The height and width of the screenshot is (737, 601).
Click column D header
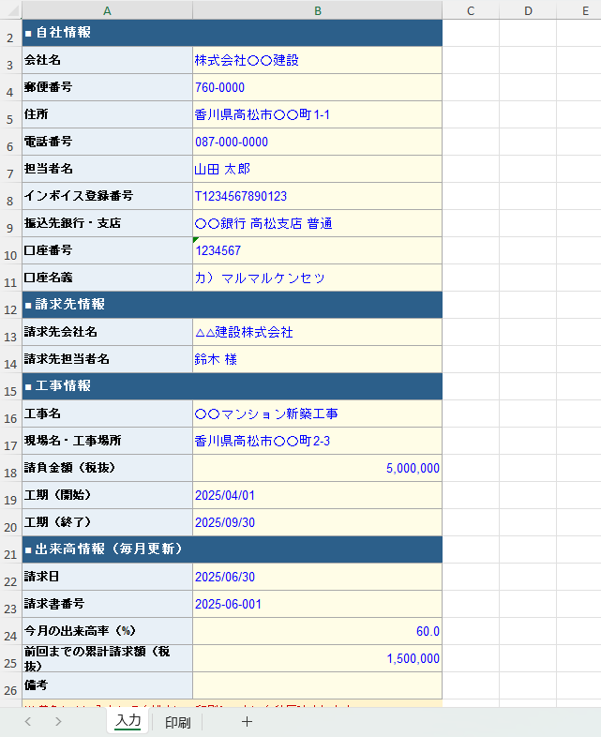coord(528,10)
